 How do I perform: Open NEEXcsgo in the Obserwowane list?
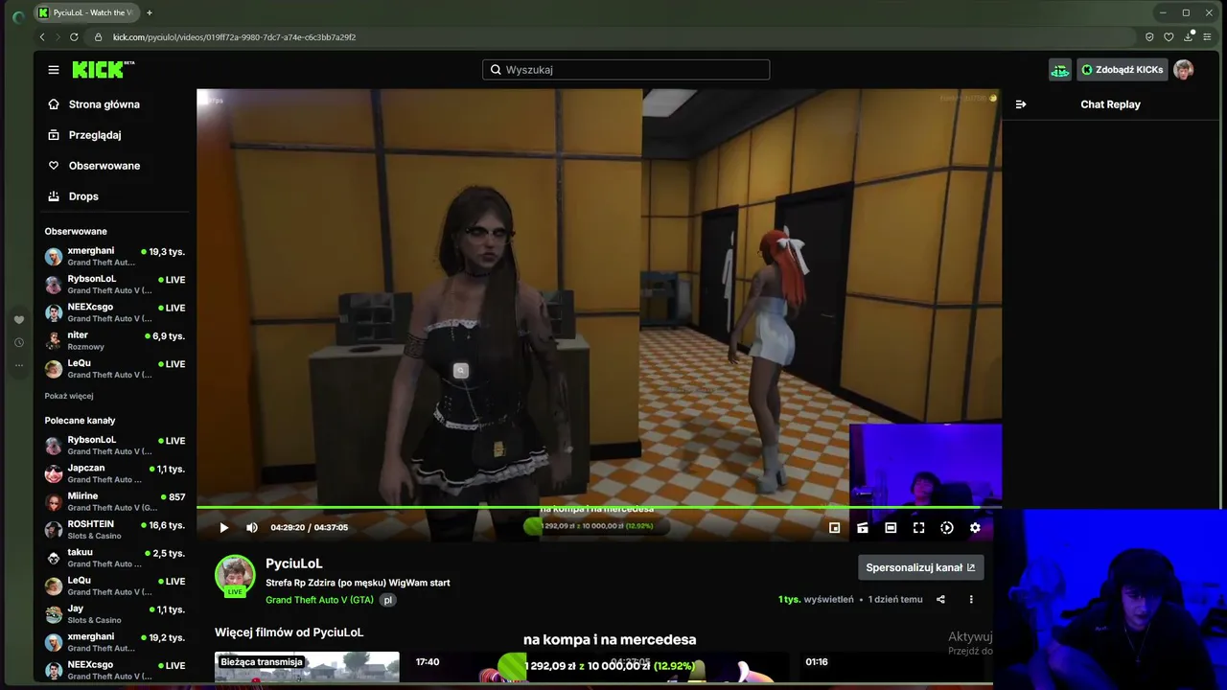[115, 312]
